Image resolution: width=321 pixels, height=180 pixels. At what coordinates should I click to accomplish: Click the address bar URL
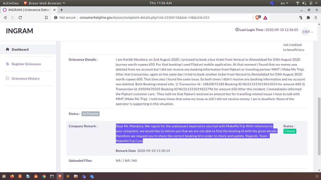pos(144,18)
